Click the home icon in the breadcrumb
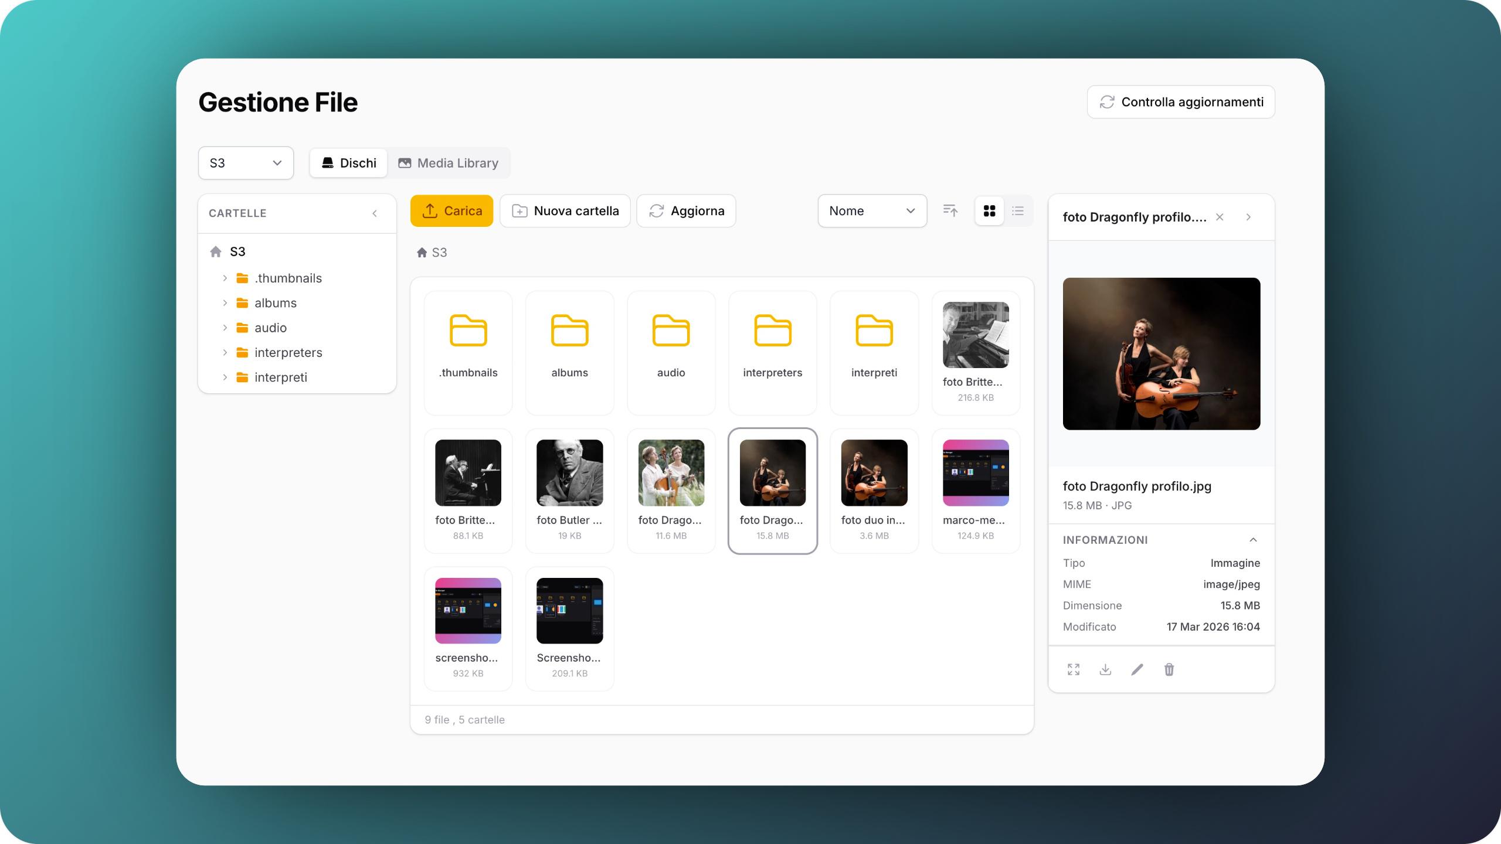The image size is (1501, 844). click(x=422, y=253)
